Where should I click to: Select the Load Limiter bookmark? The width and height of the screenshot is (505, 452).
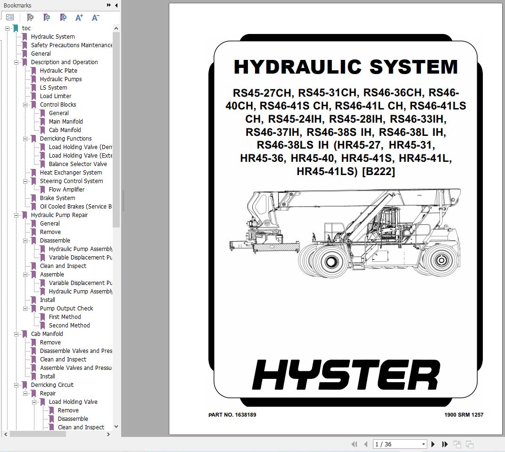point(56,96)
